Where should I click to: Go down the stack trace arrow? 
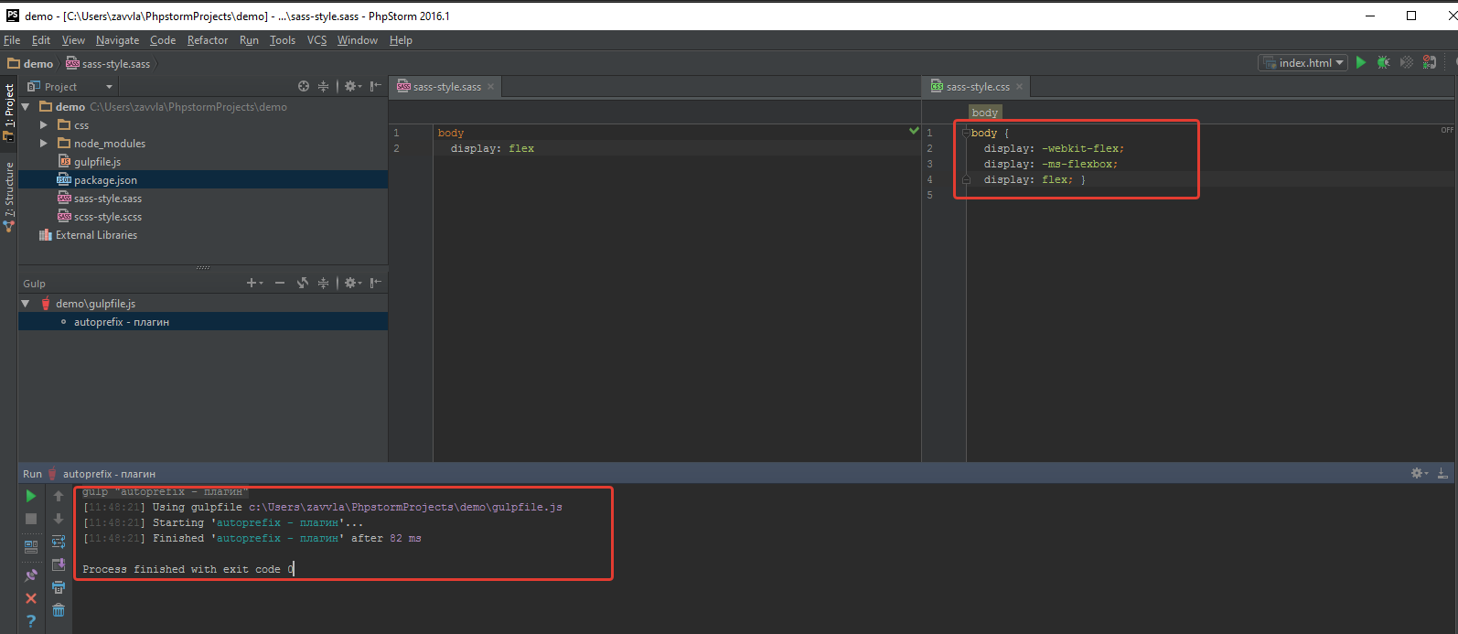pos(59,519)
